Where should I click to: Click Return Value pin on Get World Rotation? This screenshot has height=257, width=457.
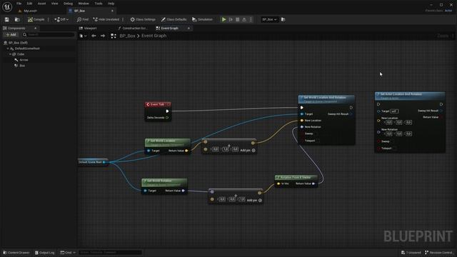pyautogui.click(x=183, y=191)
